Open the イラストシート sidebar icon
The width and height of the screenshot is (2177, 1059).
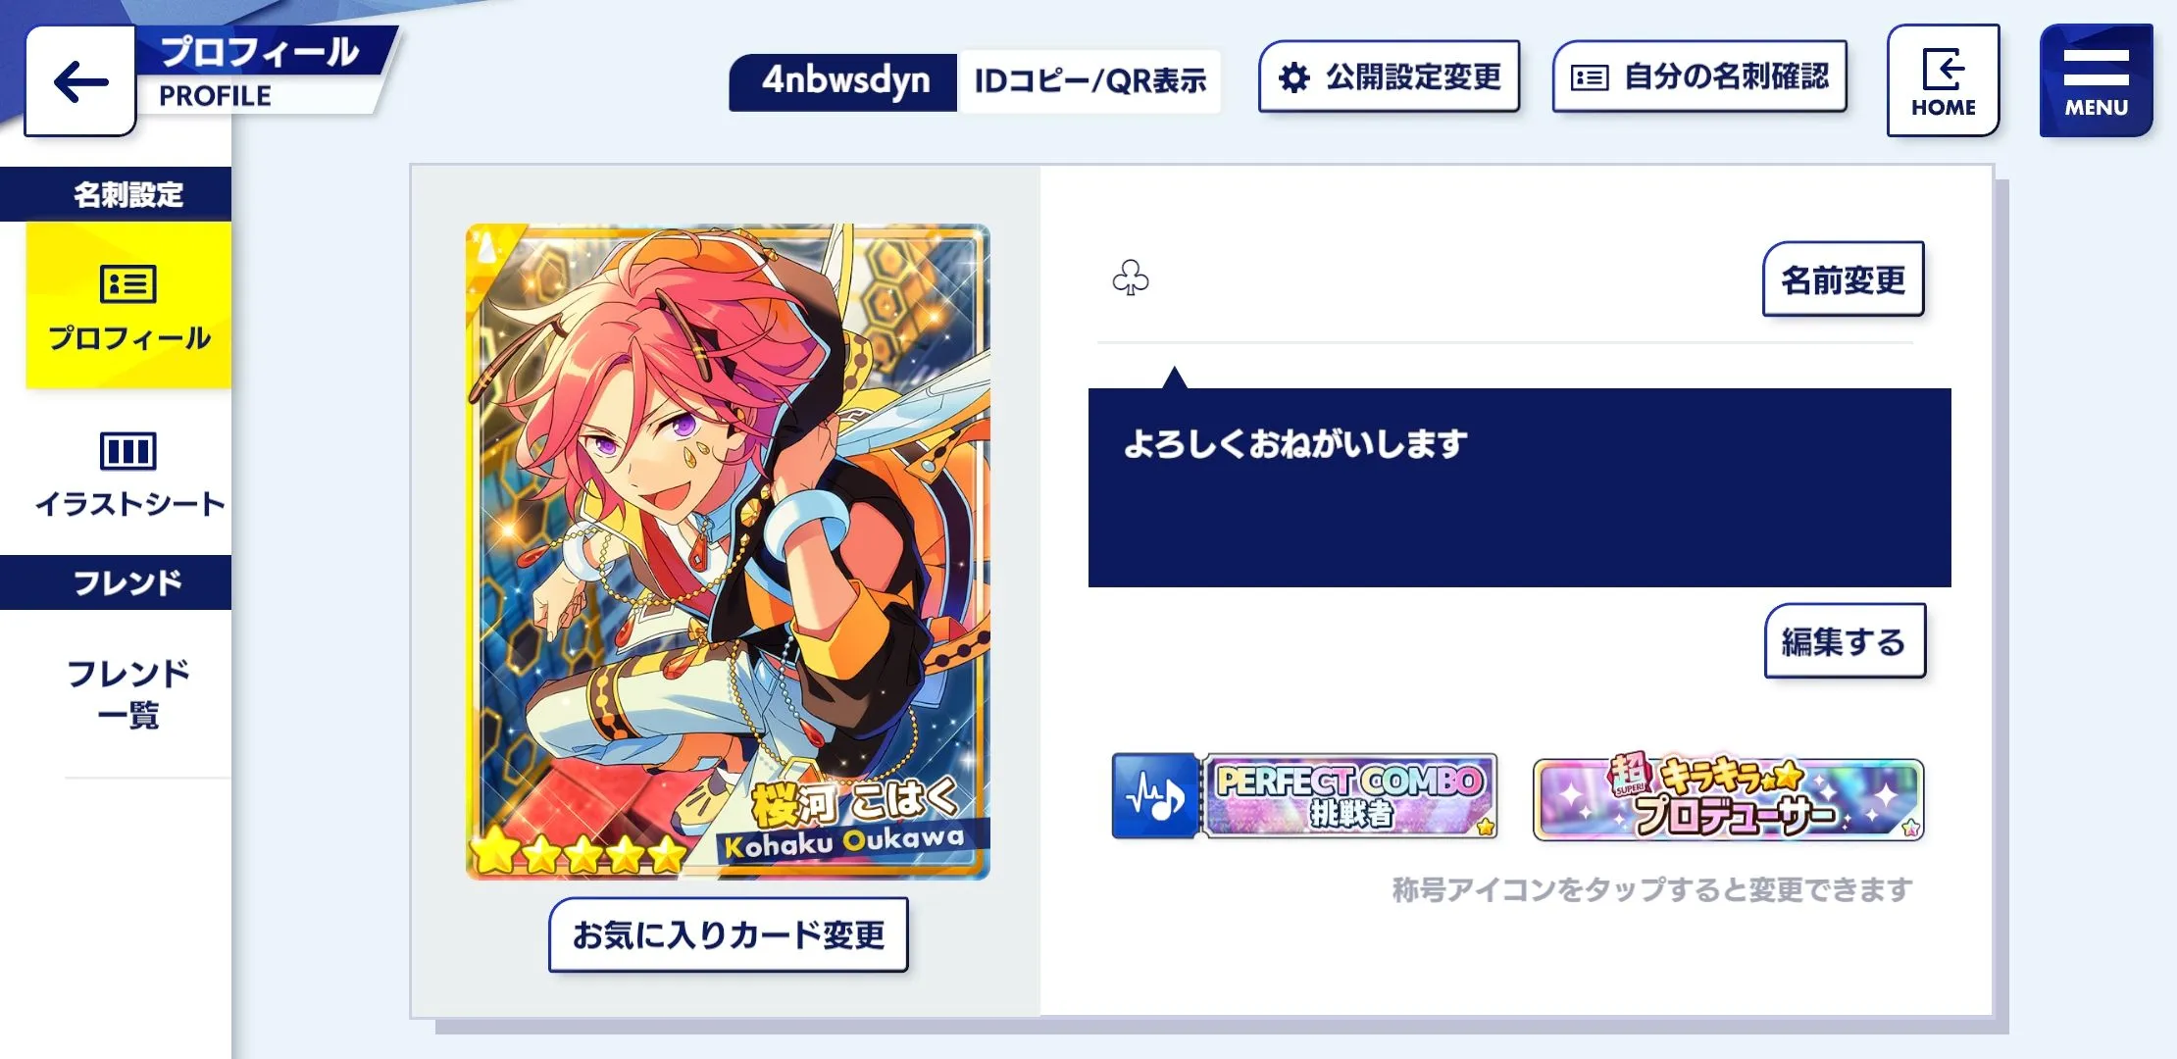(128, 451)
